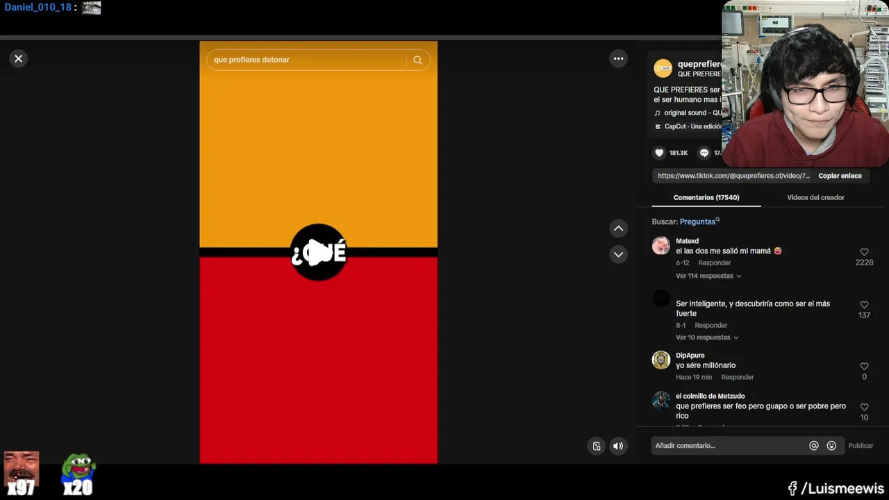Click username 'DipApure'
889x500 pixels.
[x=690, y=356]
